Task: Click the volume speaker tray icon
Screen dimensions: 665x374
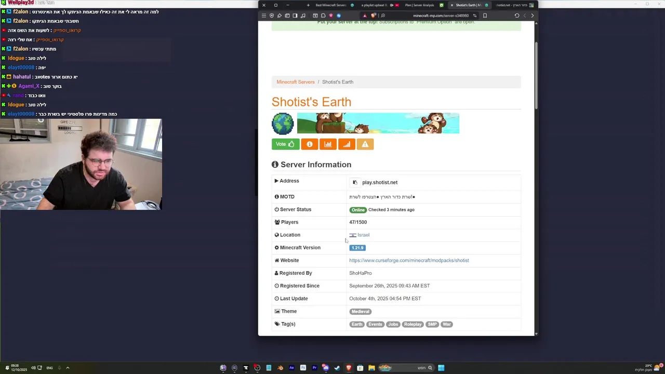Action: [33, 368]
